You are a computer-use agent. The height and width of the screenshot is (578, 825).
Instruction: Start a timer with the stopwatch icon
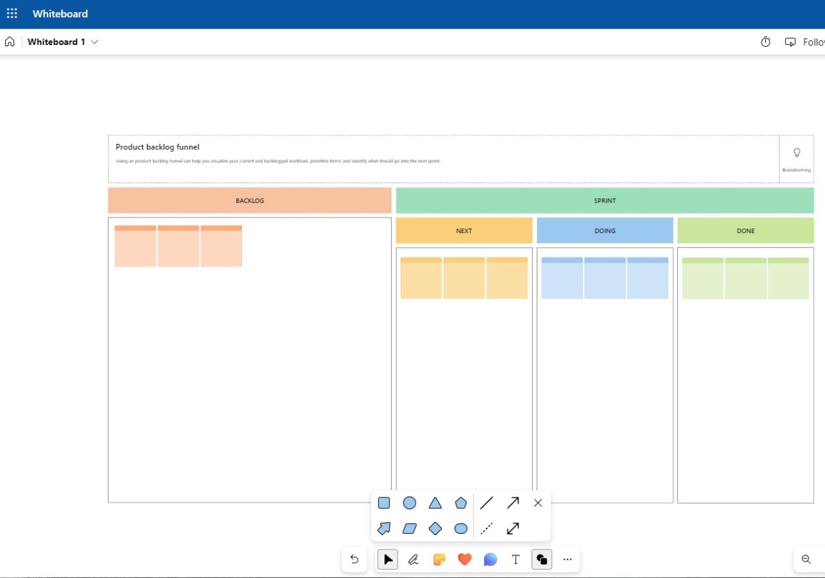coord(765,42)
